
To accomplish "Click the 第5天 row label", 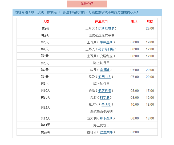I will [x=44, y=56].
